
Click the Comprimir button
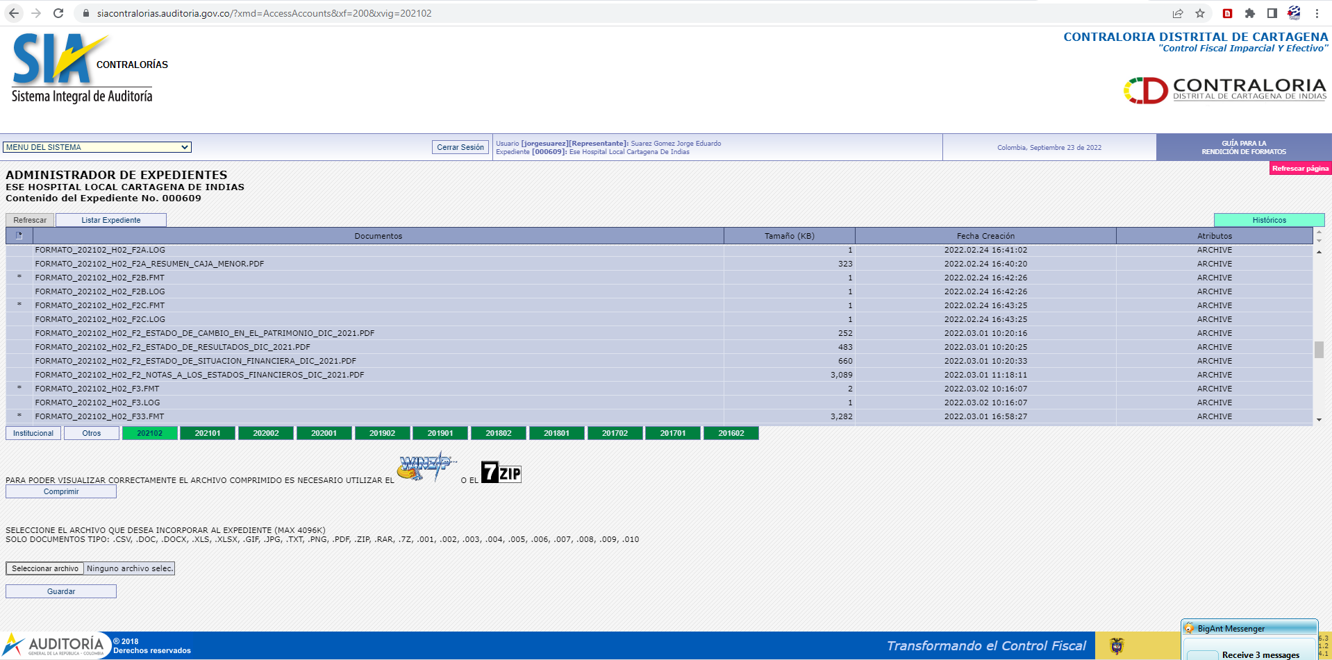point(61,491)
